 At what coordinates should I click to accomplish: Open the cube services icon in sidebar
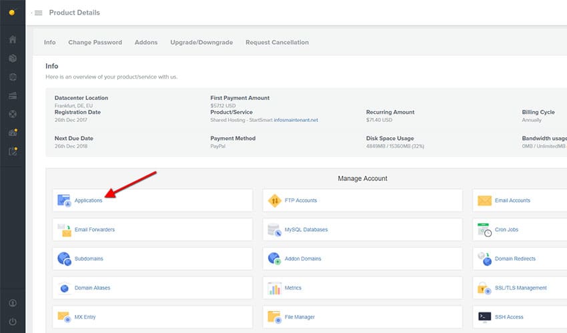click(13, 58)
